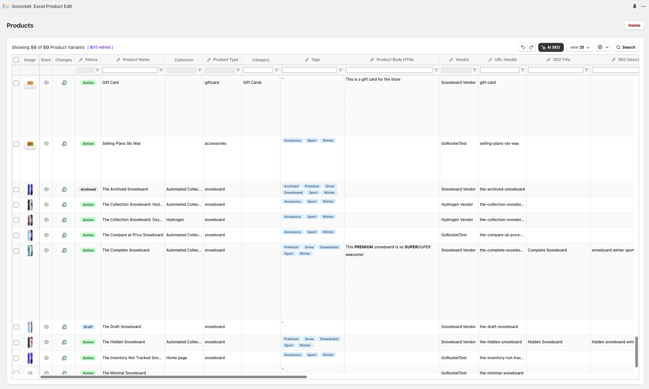Toggle store visibility eye for Gift Card
649x389 pixels.
tap(46, 83)
